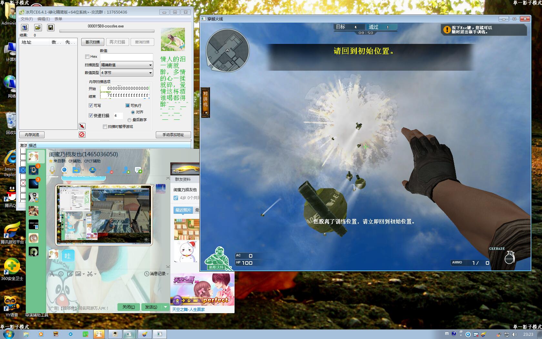Viewport: 542px width, 339px height.
Task: Click the block contact icon
Action: tap(109, 170)
